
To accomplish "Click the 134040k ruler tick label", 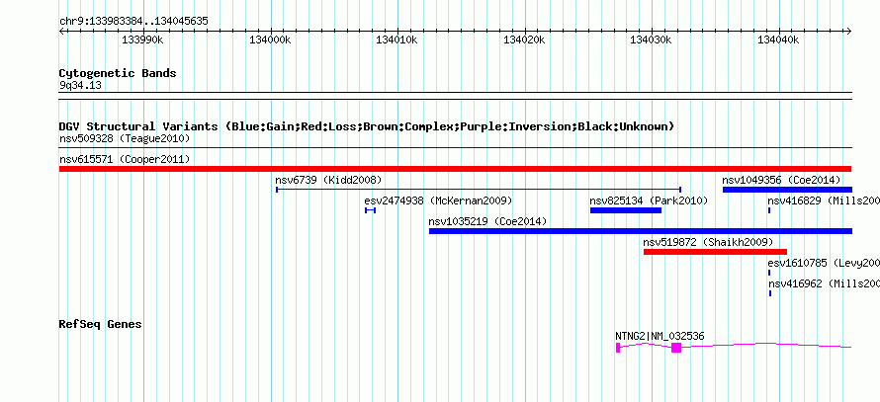I will click(778, 40).
